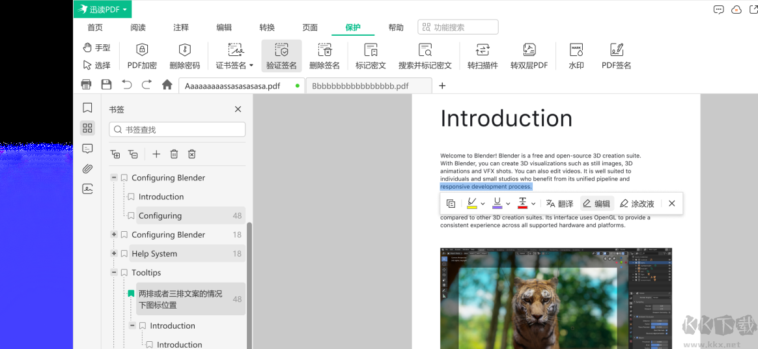Switch to the 注释 ribbon tab
This screenshot has height=349, width=758.
click(181, 27)
